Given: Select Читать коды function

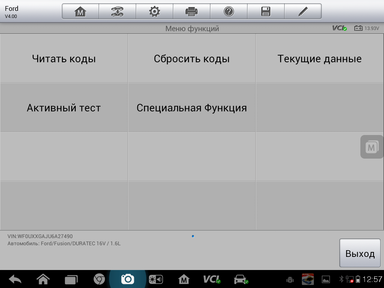Looking at the screenshot, I should pyautogui.click(x=64, y=58).
